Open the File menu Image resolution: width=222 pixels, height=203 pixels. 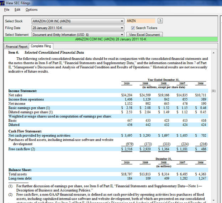(7, 10)
